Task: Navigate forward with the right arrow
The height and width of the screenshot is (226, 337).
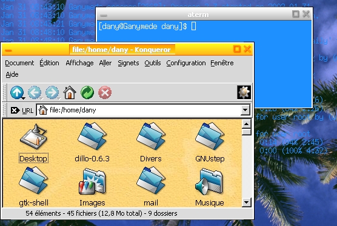Action: pyautogui.click(x=52, y=92)
